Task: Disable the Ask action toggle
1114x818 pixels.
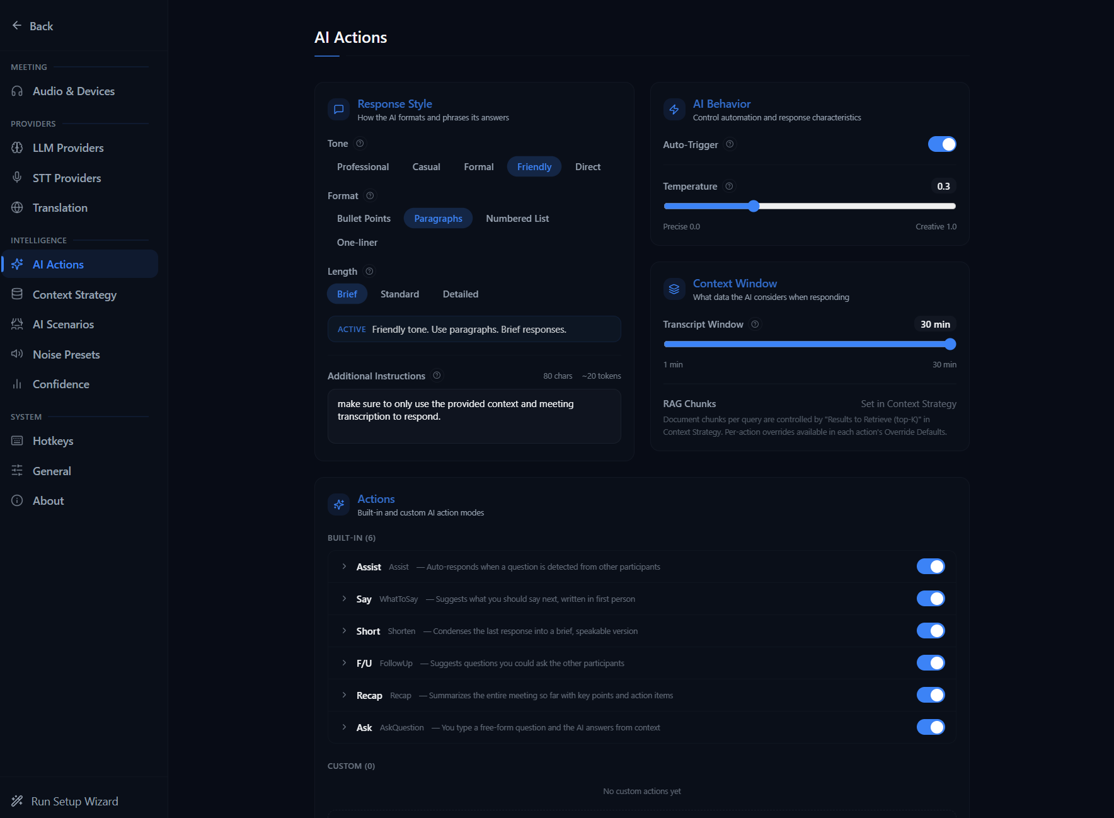Action: (x=931, y=727)
